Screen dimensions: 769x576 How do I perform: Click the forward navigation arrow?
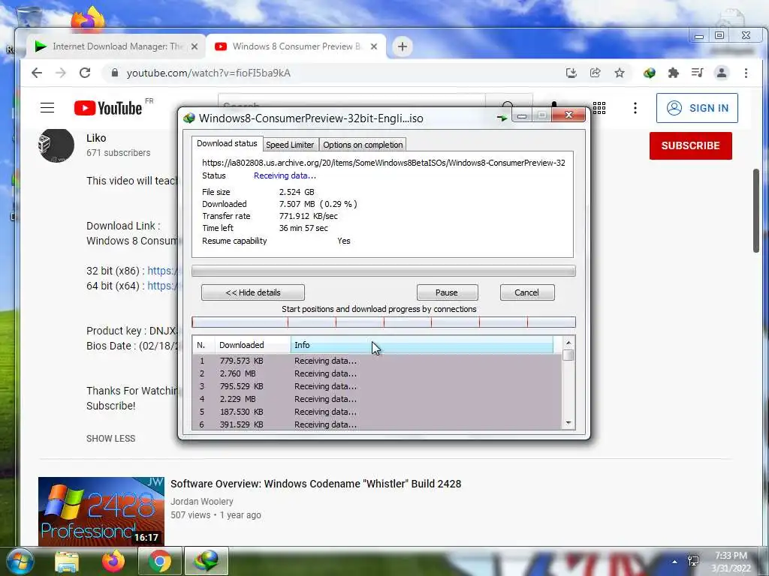tap(61, 73)
